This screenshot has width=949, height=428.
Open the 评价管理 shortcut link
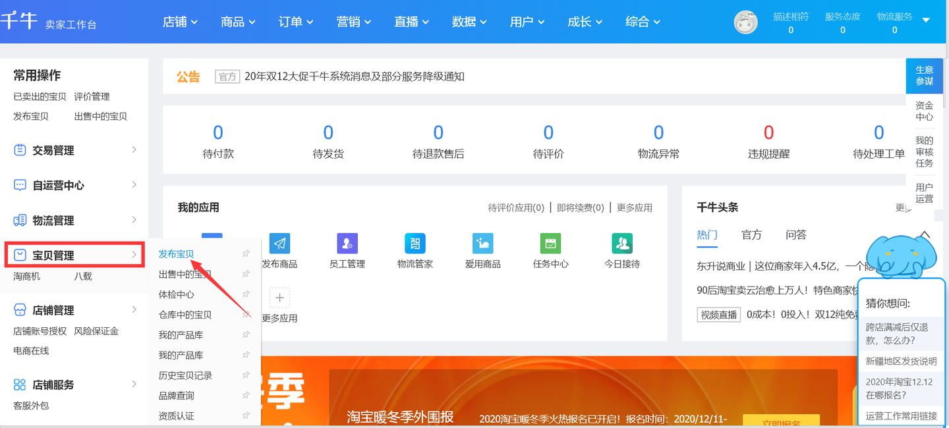(92, 96)
